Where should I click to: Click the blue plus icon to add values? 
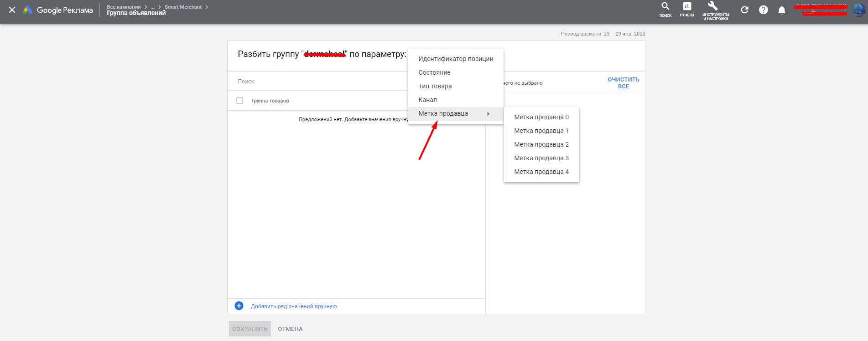pyautogui.click(x=239, y=306)
